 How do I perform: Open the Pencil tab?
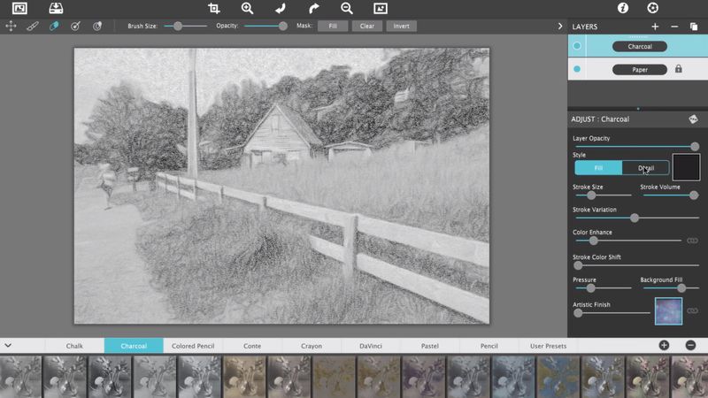489,346
